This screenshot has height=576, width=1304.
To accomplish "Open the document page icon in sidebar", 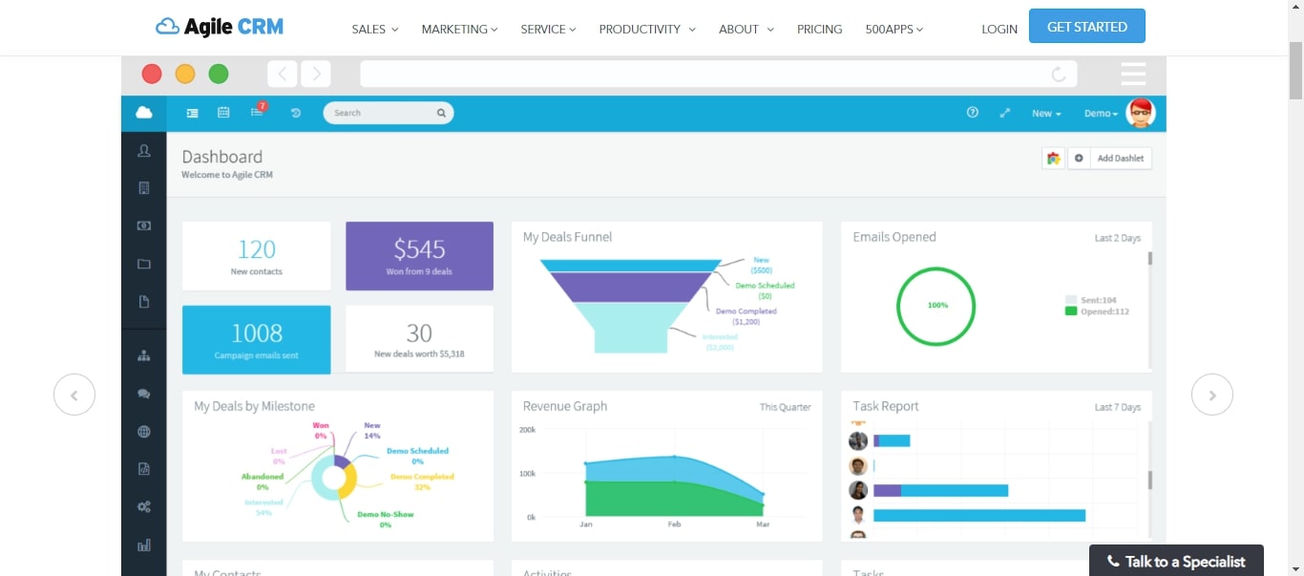I will point(144,302).
